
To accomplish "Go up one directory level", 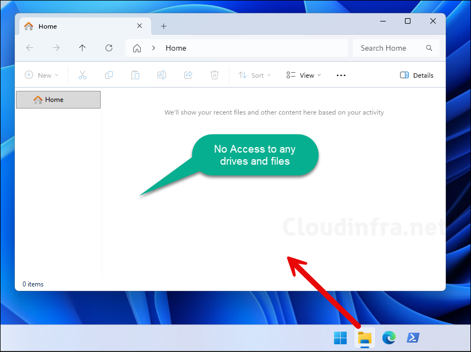I will (83, 48).
